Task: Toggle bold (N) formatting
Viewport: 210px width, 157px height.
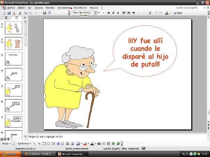Action: click(x=108, y=13)
